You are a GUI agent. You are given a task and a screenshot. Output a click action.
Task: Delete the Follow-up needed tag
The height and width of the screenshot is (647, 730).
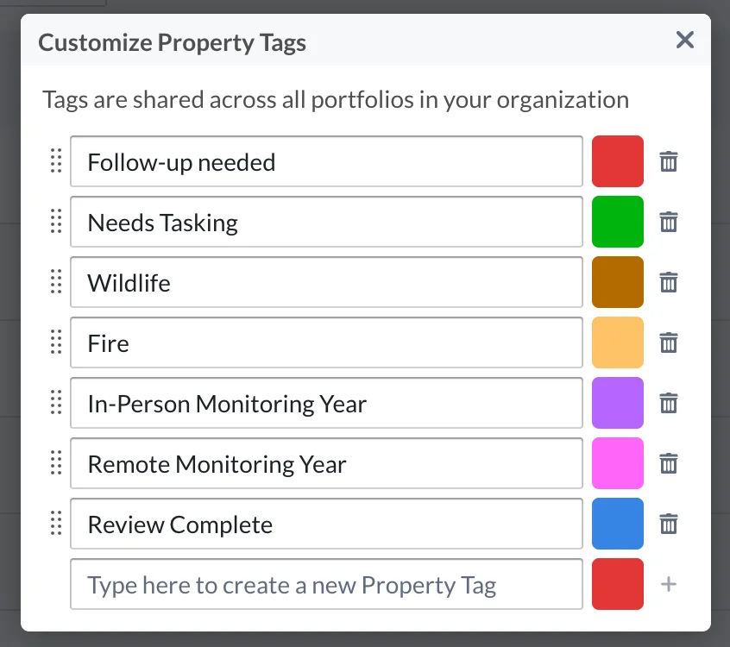coord(669,161)
